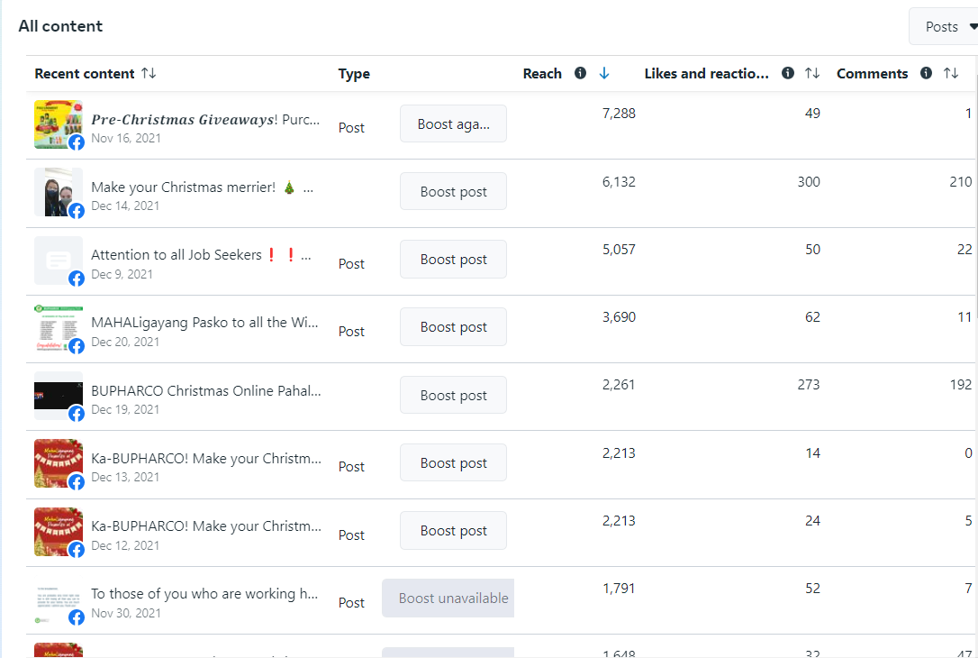978x658 pixels.
Task: Open Pre-Christmas Giveaways post thumbnail
Action: coord(59,123)
